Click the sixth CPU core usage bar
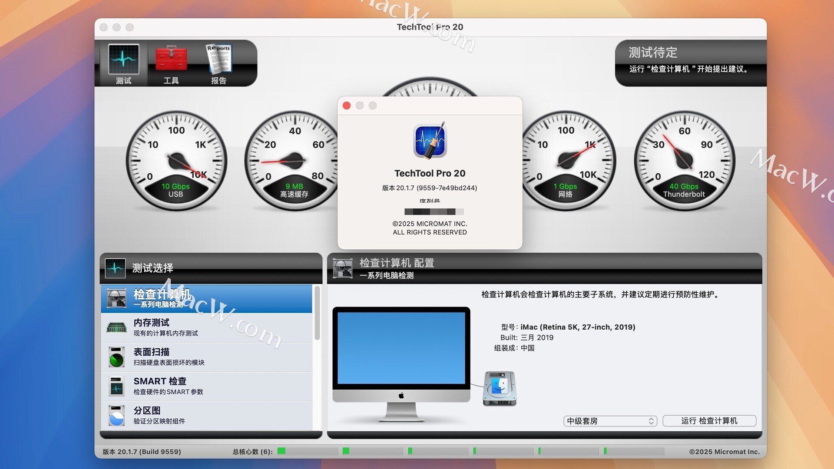Viewport: 834px width, 469px height. coord(634,451)
